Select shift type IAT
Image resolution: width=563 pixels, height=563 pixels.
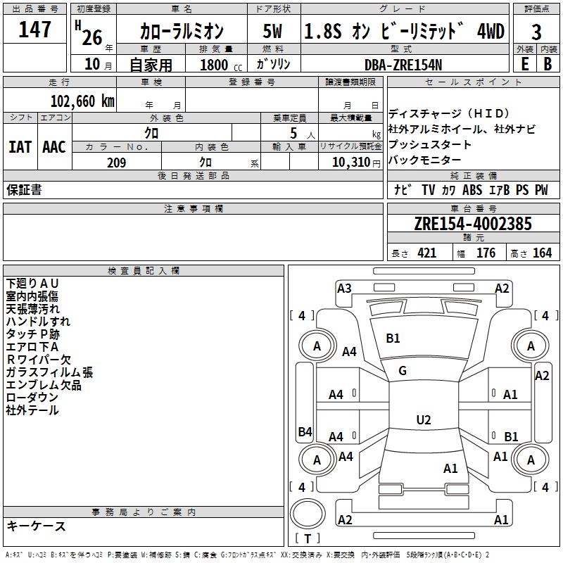20,147
